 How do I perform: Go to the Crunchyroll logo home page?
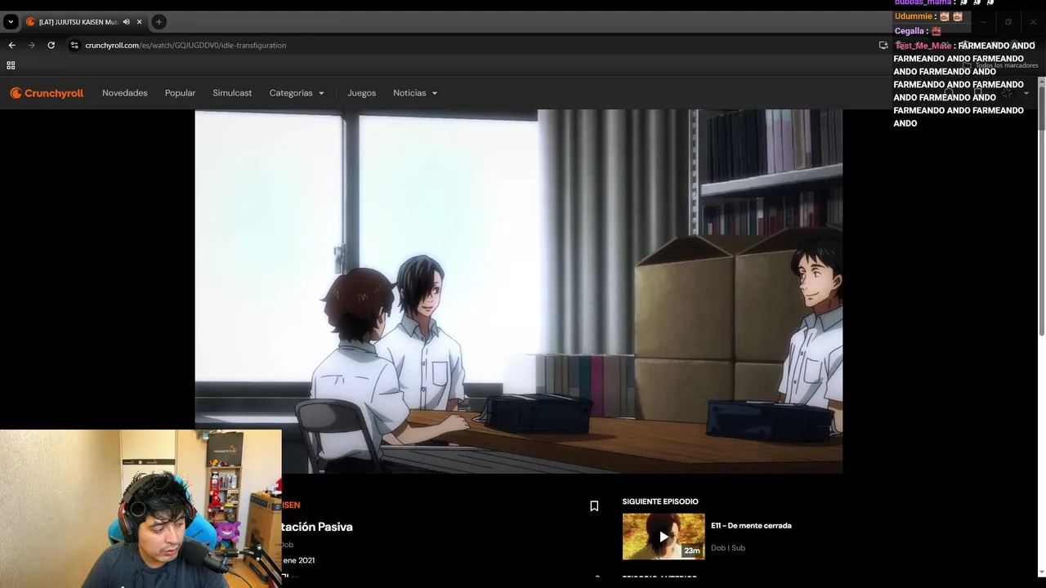pos(47,93)
